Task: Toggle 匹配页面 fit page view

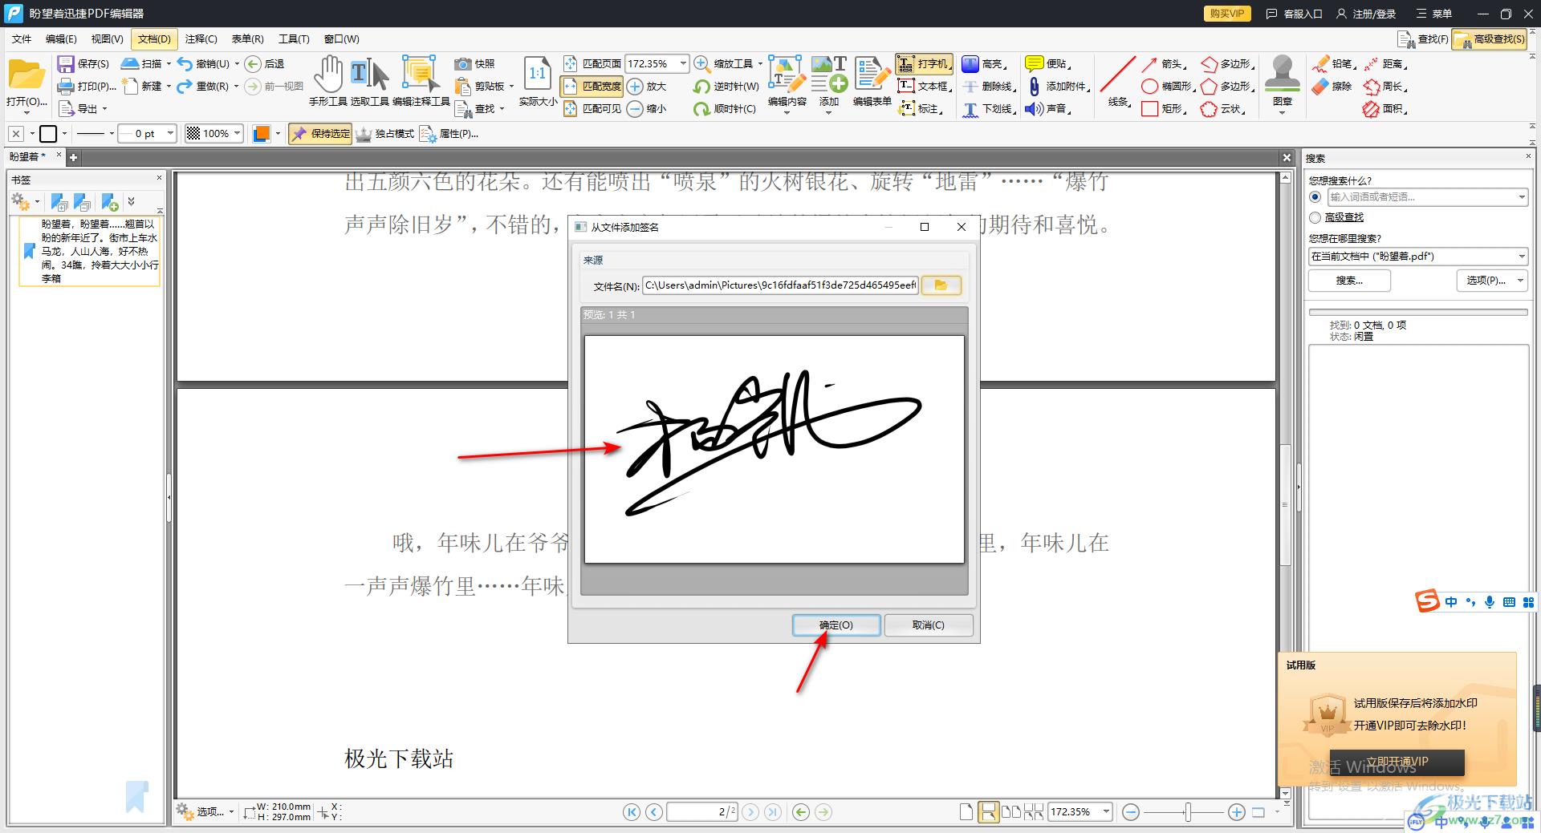Action: coord(592,63)
